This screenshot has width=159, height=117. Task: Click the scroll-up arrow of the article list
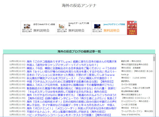[154, 55]
